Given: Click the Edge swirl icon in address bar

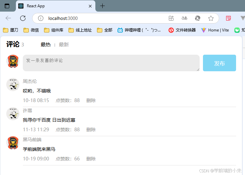Looking at the screenshot, I should coord(198,18).
